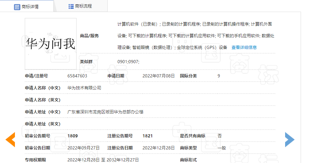This screenshot has height=163, width=314.
Task: Click trademark type value 一般
Action: pos(222,148)
